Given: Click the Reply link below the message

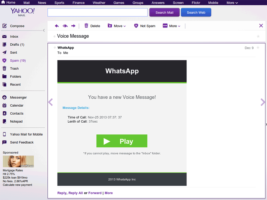Looking at the screenshot, I should (62, 193).
